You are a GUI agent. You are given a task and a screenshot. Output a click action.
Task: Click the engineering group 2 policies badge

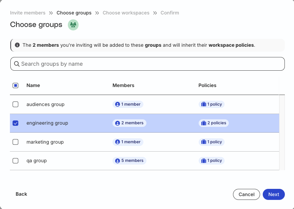click(213, 123)
